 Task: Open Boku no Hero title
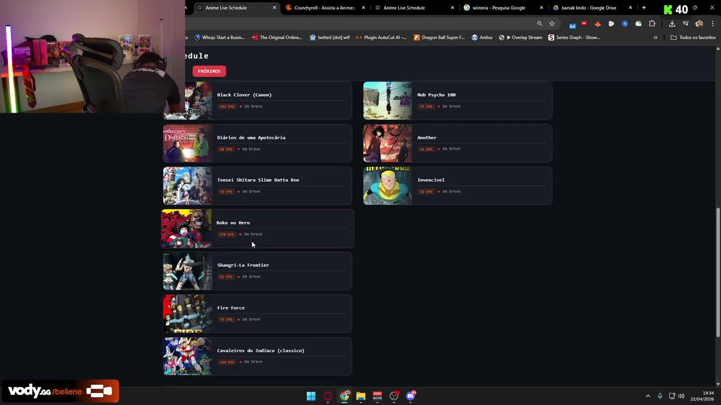coord(233,223)
